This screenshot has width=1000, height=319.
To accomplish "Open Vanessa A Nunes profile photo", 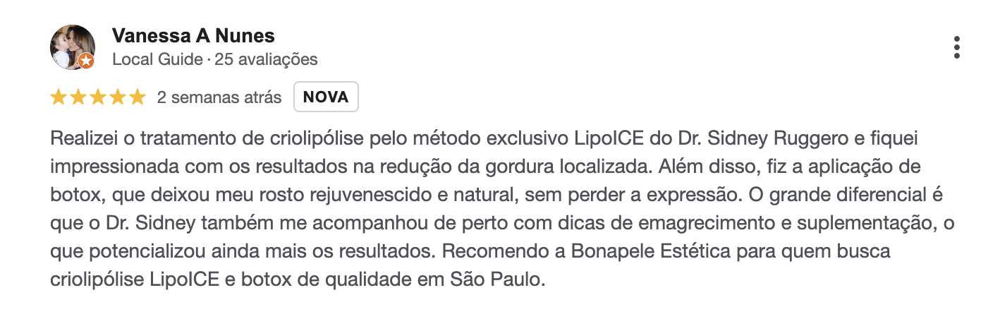I will 73,47.
